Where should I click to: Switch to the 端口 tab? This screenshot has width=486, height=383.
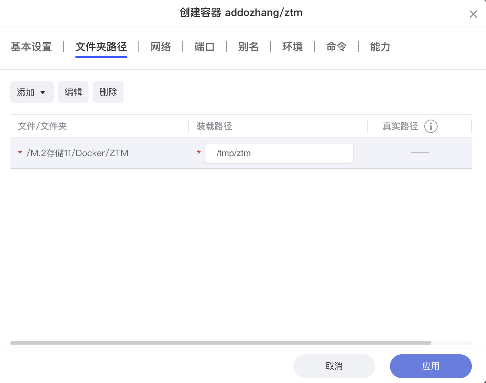point(204,47)
